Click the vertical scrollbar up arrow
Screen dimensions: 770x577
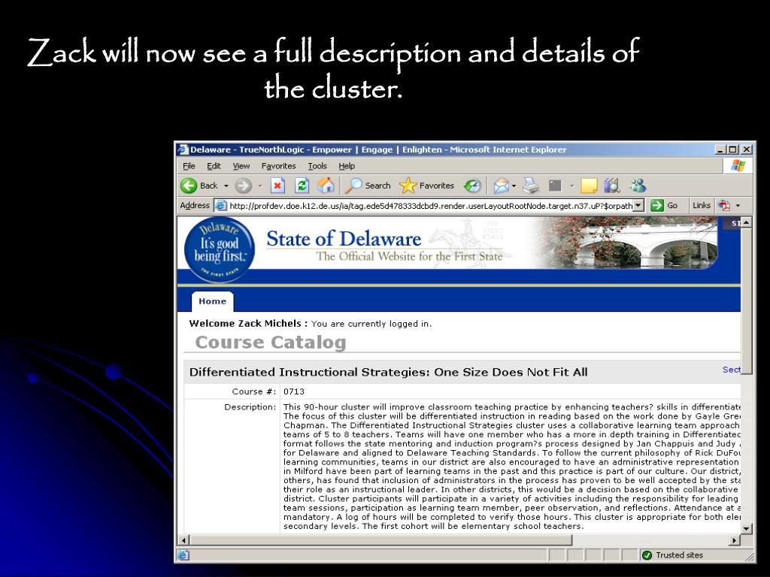pyautogui.click(x=747, y=222)
